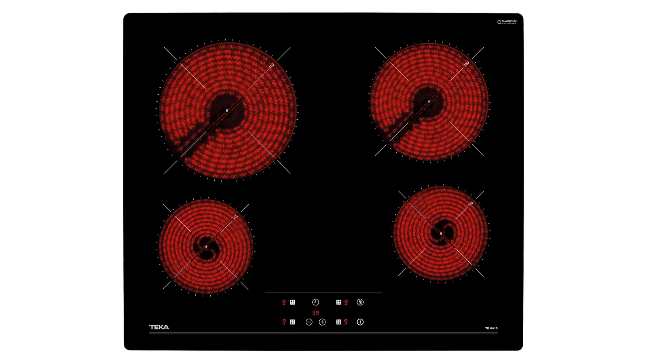Click the TEKA brand logo
Viewport: 647px width, 364px height.
click(159, 327)
